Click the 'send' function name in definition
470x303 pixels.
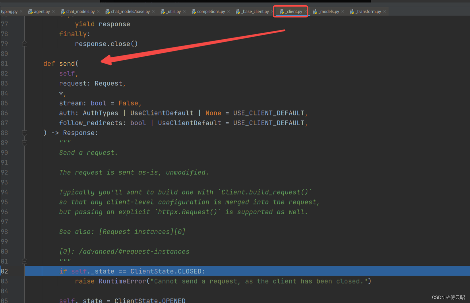coord(67,64)
